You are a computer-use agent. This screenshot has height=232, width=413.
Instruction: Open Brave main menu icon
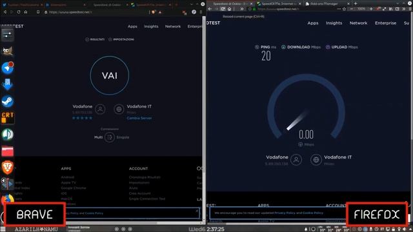click(x=201, y=12)
